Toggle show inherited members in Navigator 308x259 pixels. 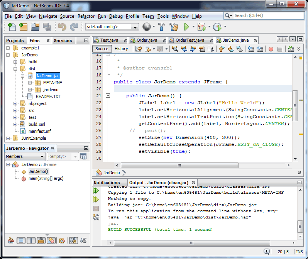pyautogui.click(x=11, y=240)
